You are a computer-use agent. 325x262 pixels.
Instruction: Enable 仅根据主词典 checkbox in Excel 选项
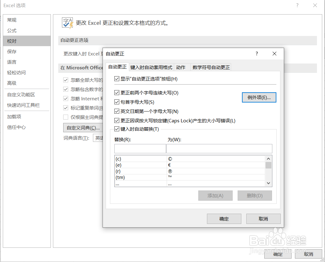[x=66, y=117]
